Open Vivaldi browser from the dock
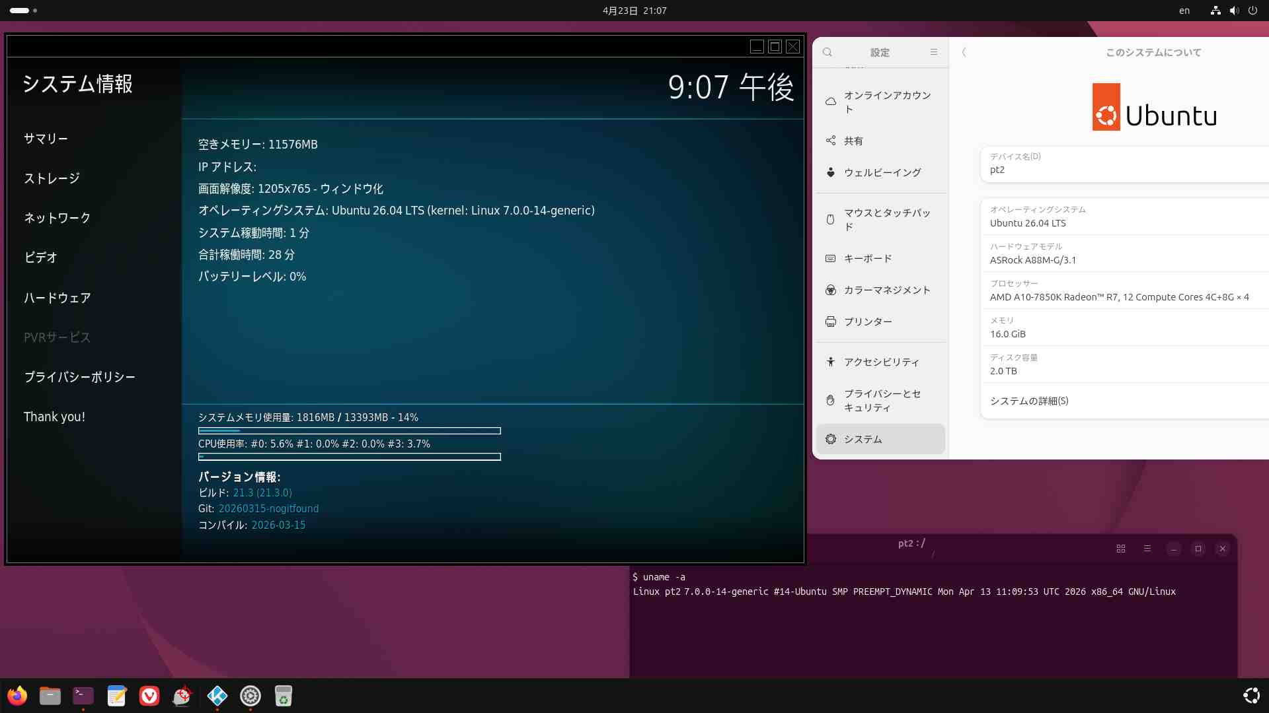 tap(149, 696)
